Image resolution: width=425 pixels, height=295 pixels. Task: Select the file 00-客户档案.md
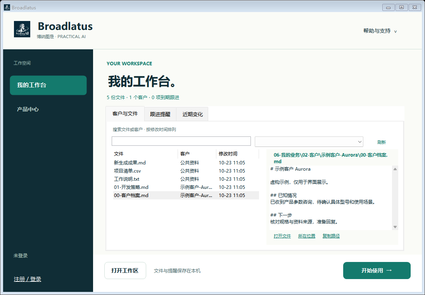pos(131,196)
